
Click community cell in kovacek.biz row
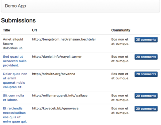120,111
